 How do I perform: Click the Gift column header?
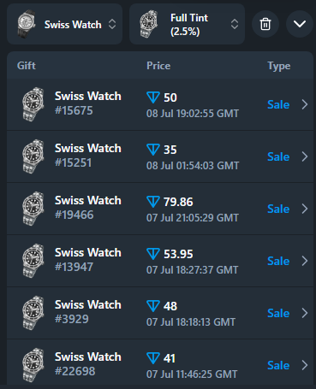27,66
